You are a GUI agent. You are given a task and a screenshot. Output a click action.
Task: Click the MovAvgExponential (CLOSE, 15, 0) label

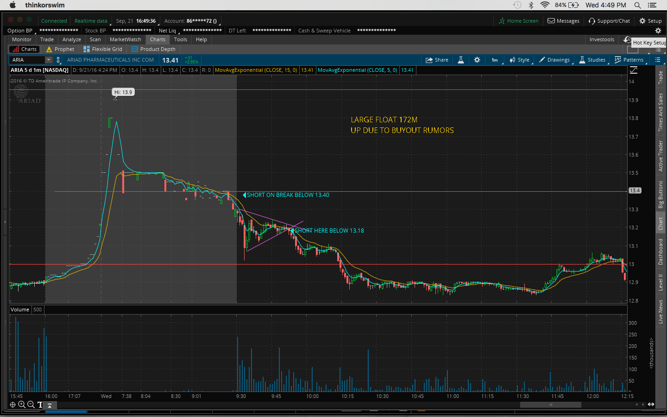click(256, 70)
